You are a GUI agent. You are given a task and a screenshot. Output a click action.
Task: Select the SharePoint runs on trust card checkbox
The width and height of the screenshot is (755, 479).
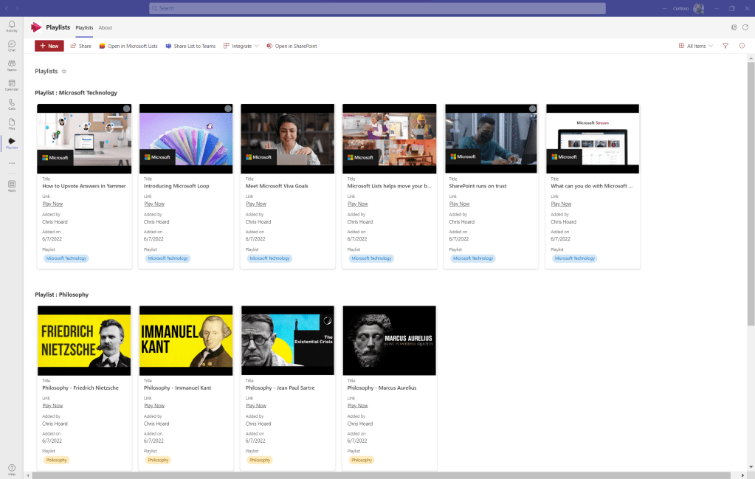tap(532, 108)
